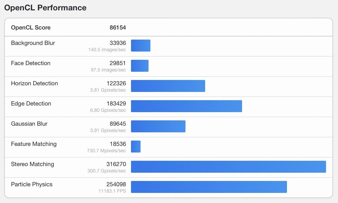Click Horizon Detection score 122326
The height and width of the screenshot is (203, 338).
(x=116, y=83)
